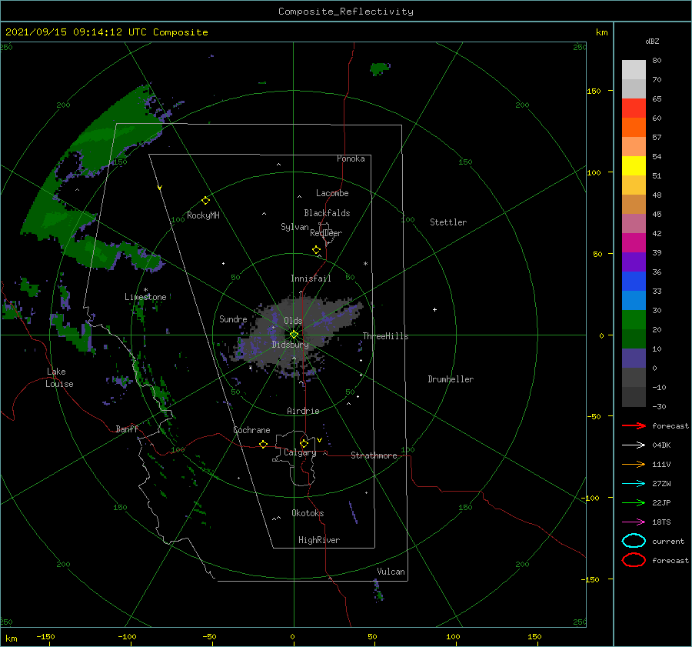Click the Limestone label
Screen dimensions: 692x647
[145, 297]
